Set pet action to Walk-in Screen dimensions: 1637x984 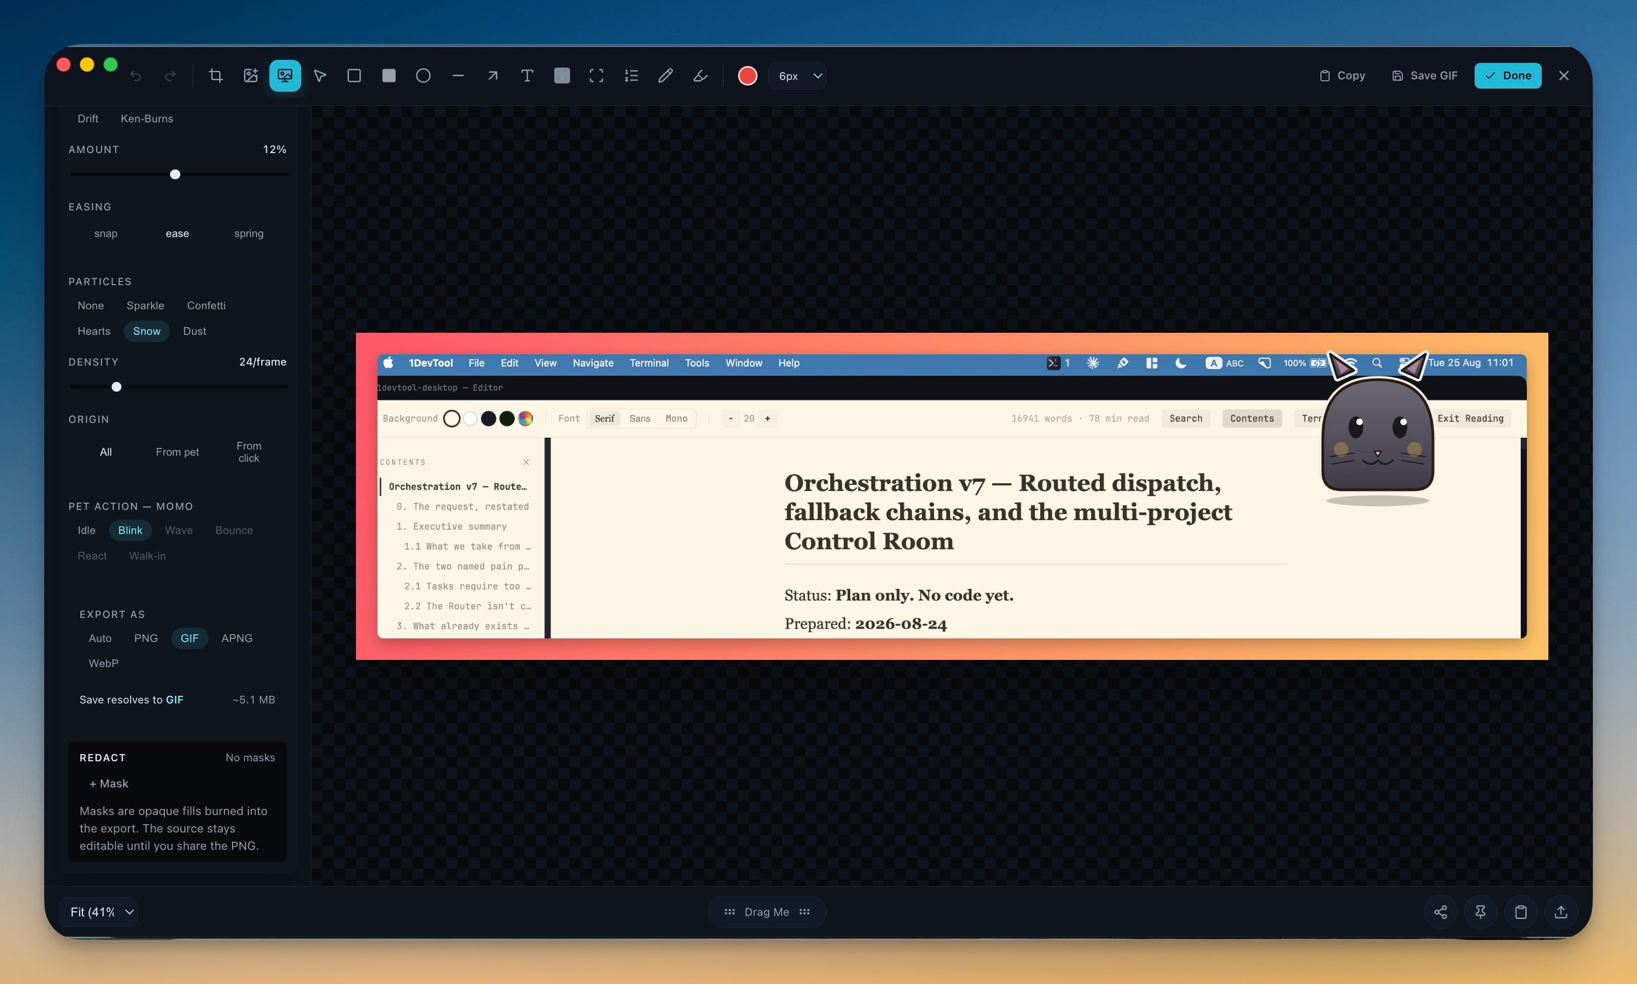[147, 555]
